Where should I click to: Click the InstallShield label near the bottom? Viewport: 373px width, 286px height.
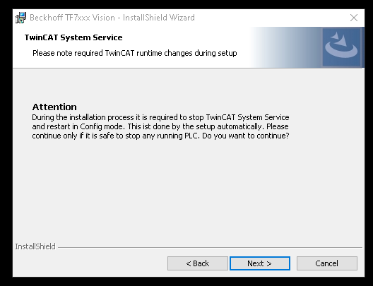[x=35, y=246]
